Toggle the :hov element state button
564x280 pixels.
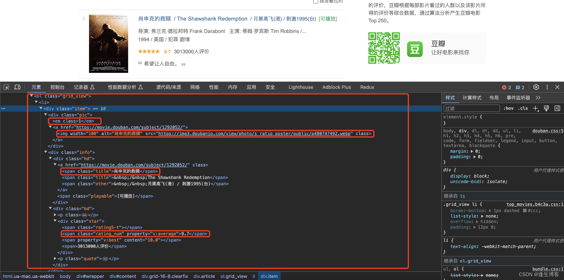tap(508, 108)
